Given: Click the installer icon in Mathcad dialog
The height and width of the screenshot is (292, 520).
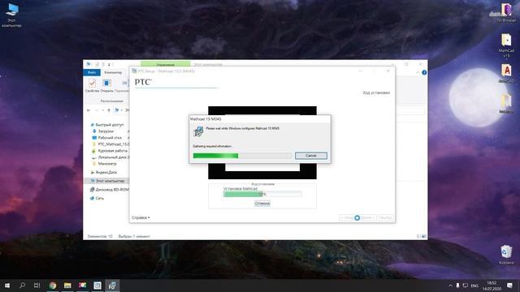Looking at the screenshot, I should pyautogui.click(x=198, y=131).
